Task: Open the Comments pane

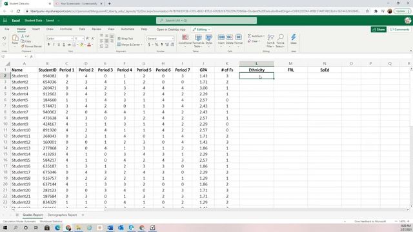Action: pyautogui.click(x=399, y=30)
